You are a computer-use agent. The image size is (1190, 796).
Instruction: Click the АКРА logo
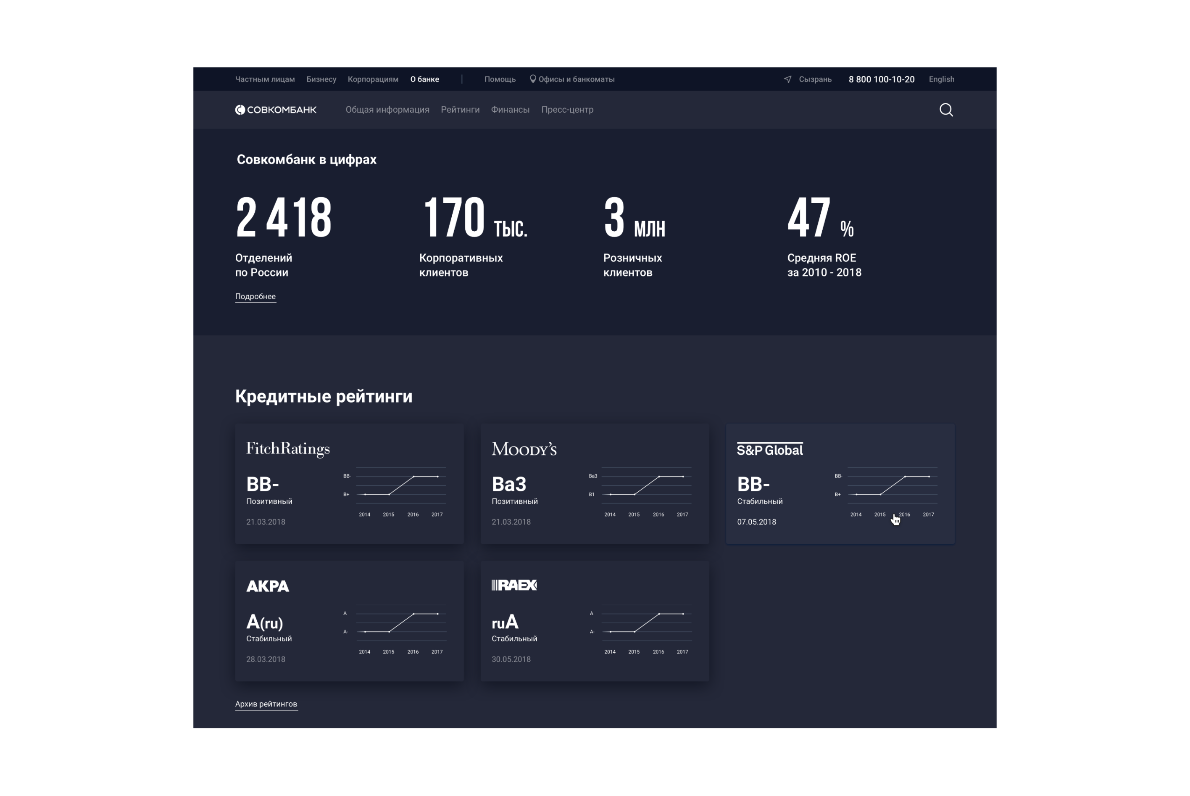point(267,586)
